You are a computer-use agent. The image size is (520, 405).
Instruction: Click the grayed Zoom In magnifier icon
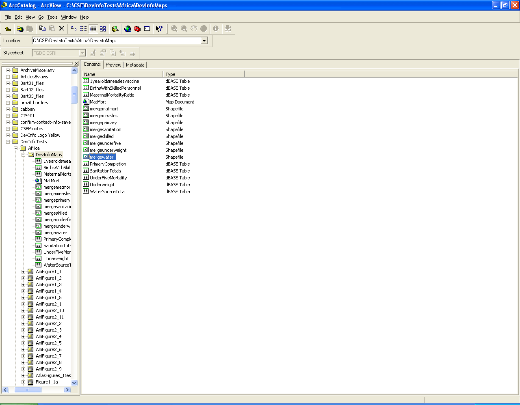(x=174, y=28)
